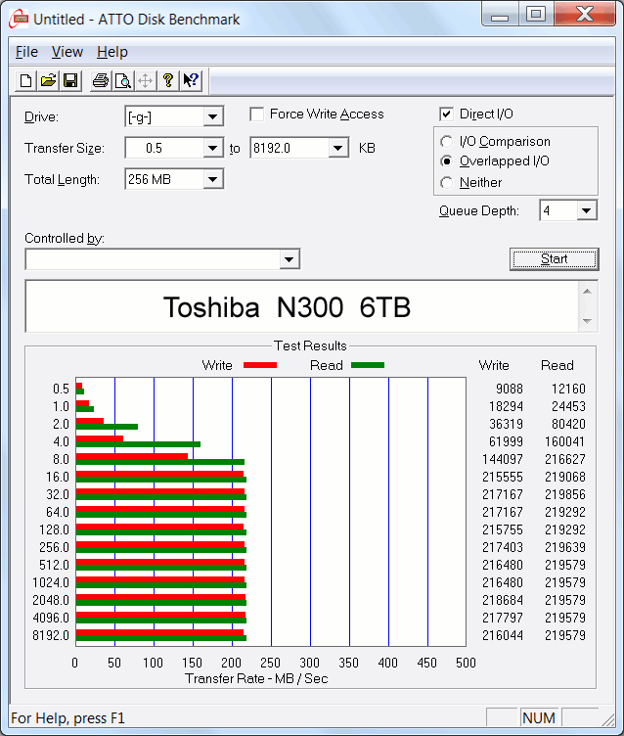
Task: Click the green Read legend swatch
Action: coord(368,365)
